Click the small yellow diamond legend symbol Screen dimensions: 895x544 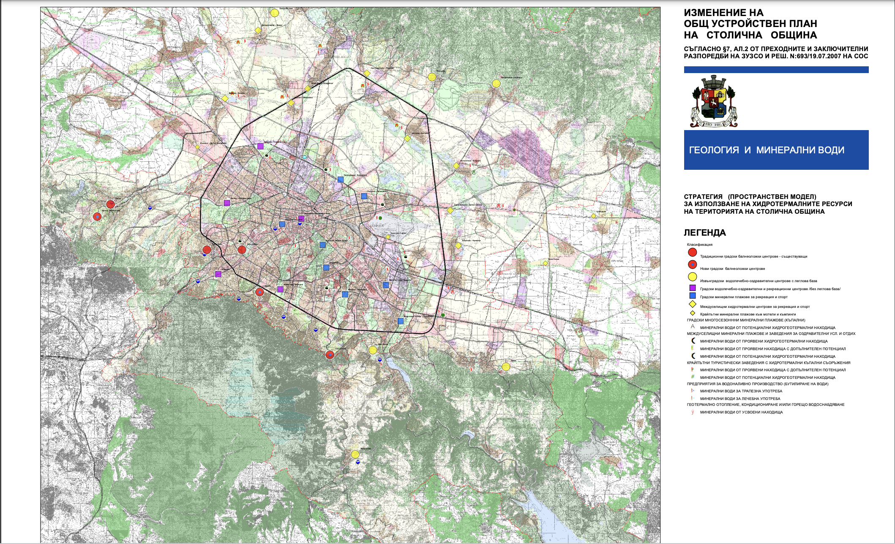692,313
